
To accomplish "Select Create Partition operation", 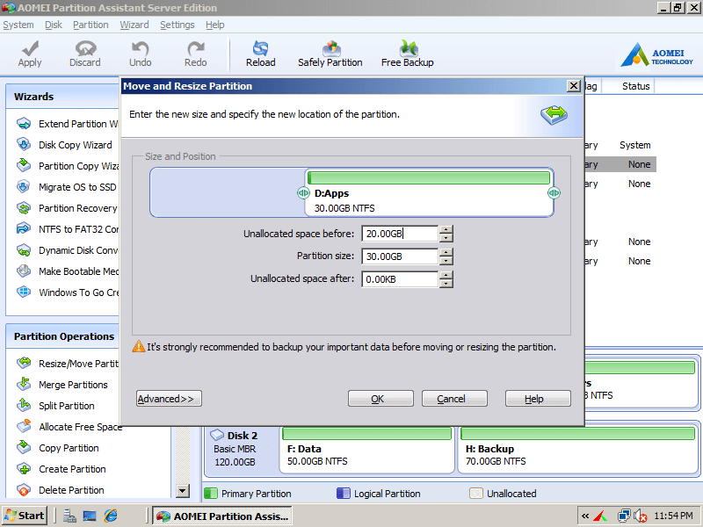I will pos(61,469).
